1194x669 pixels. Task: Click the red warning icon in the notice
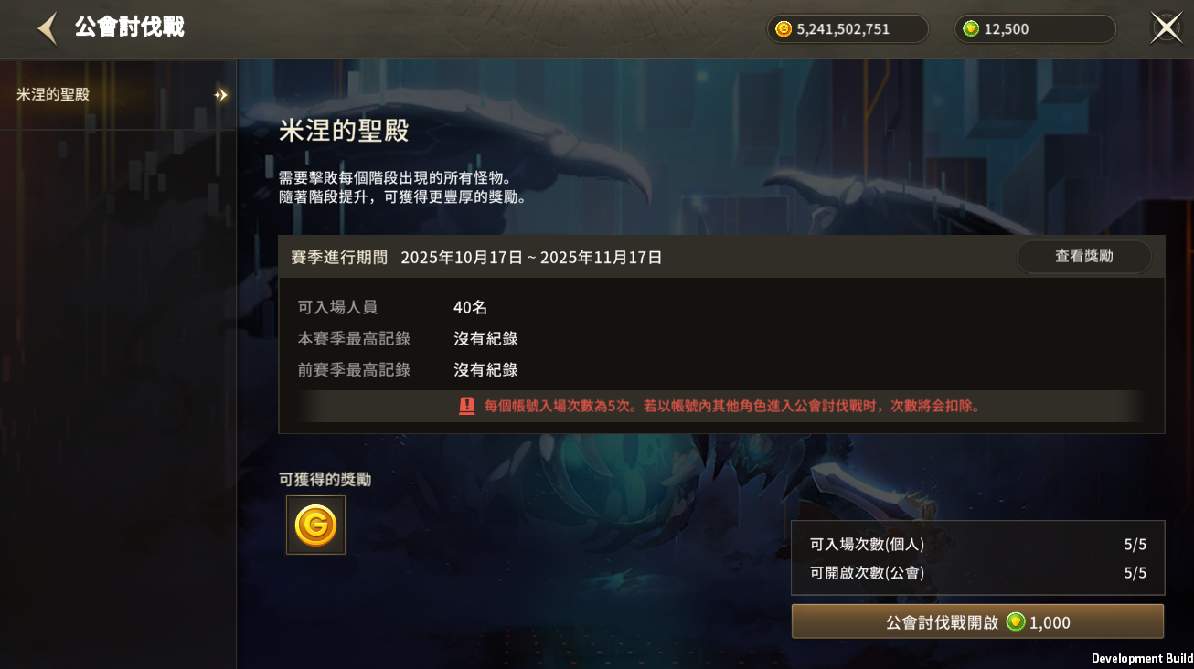(x=467, y=406)
